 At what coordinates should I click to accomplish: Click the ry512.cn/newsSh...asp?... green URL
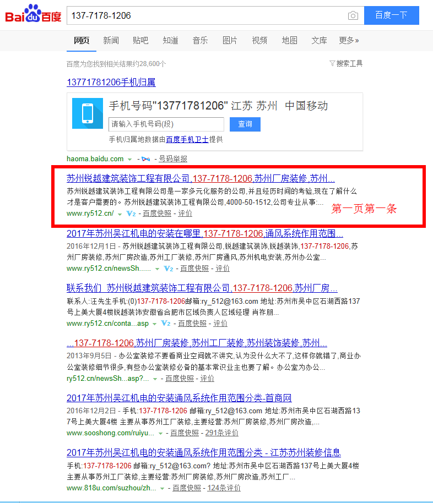tap(108, 378)
